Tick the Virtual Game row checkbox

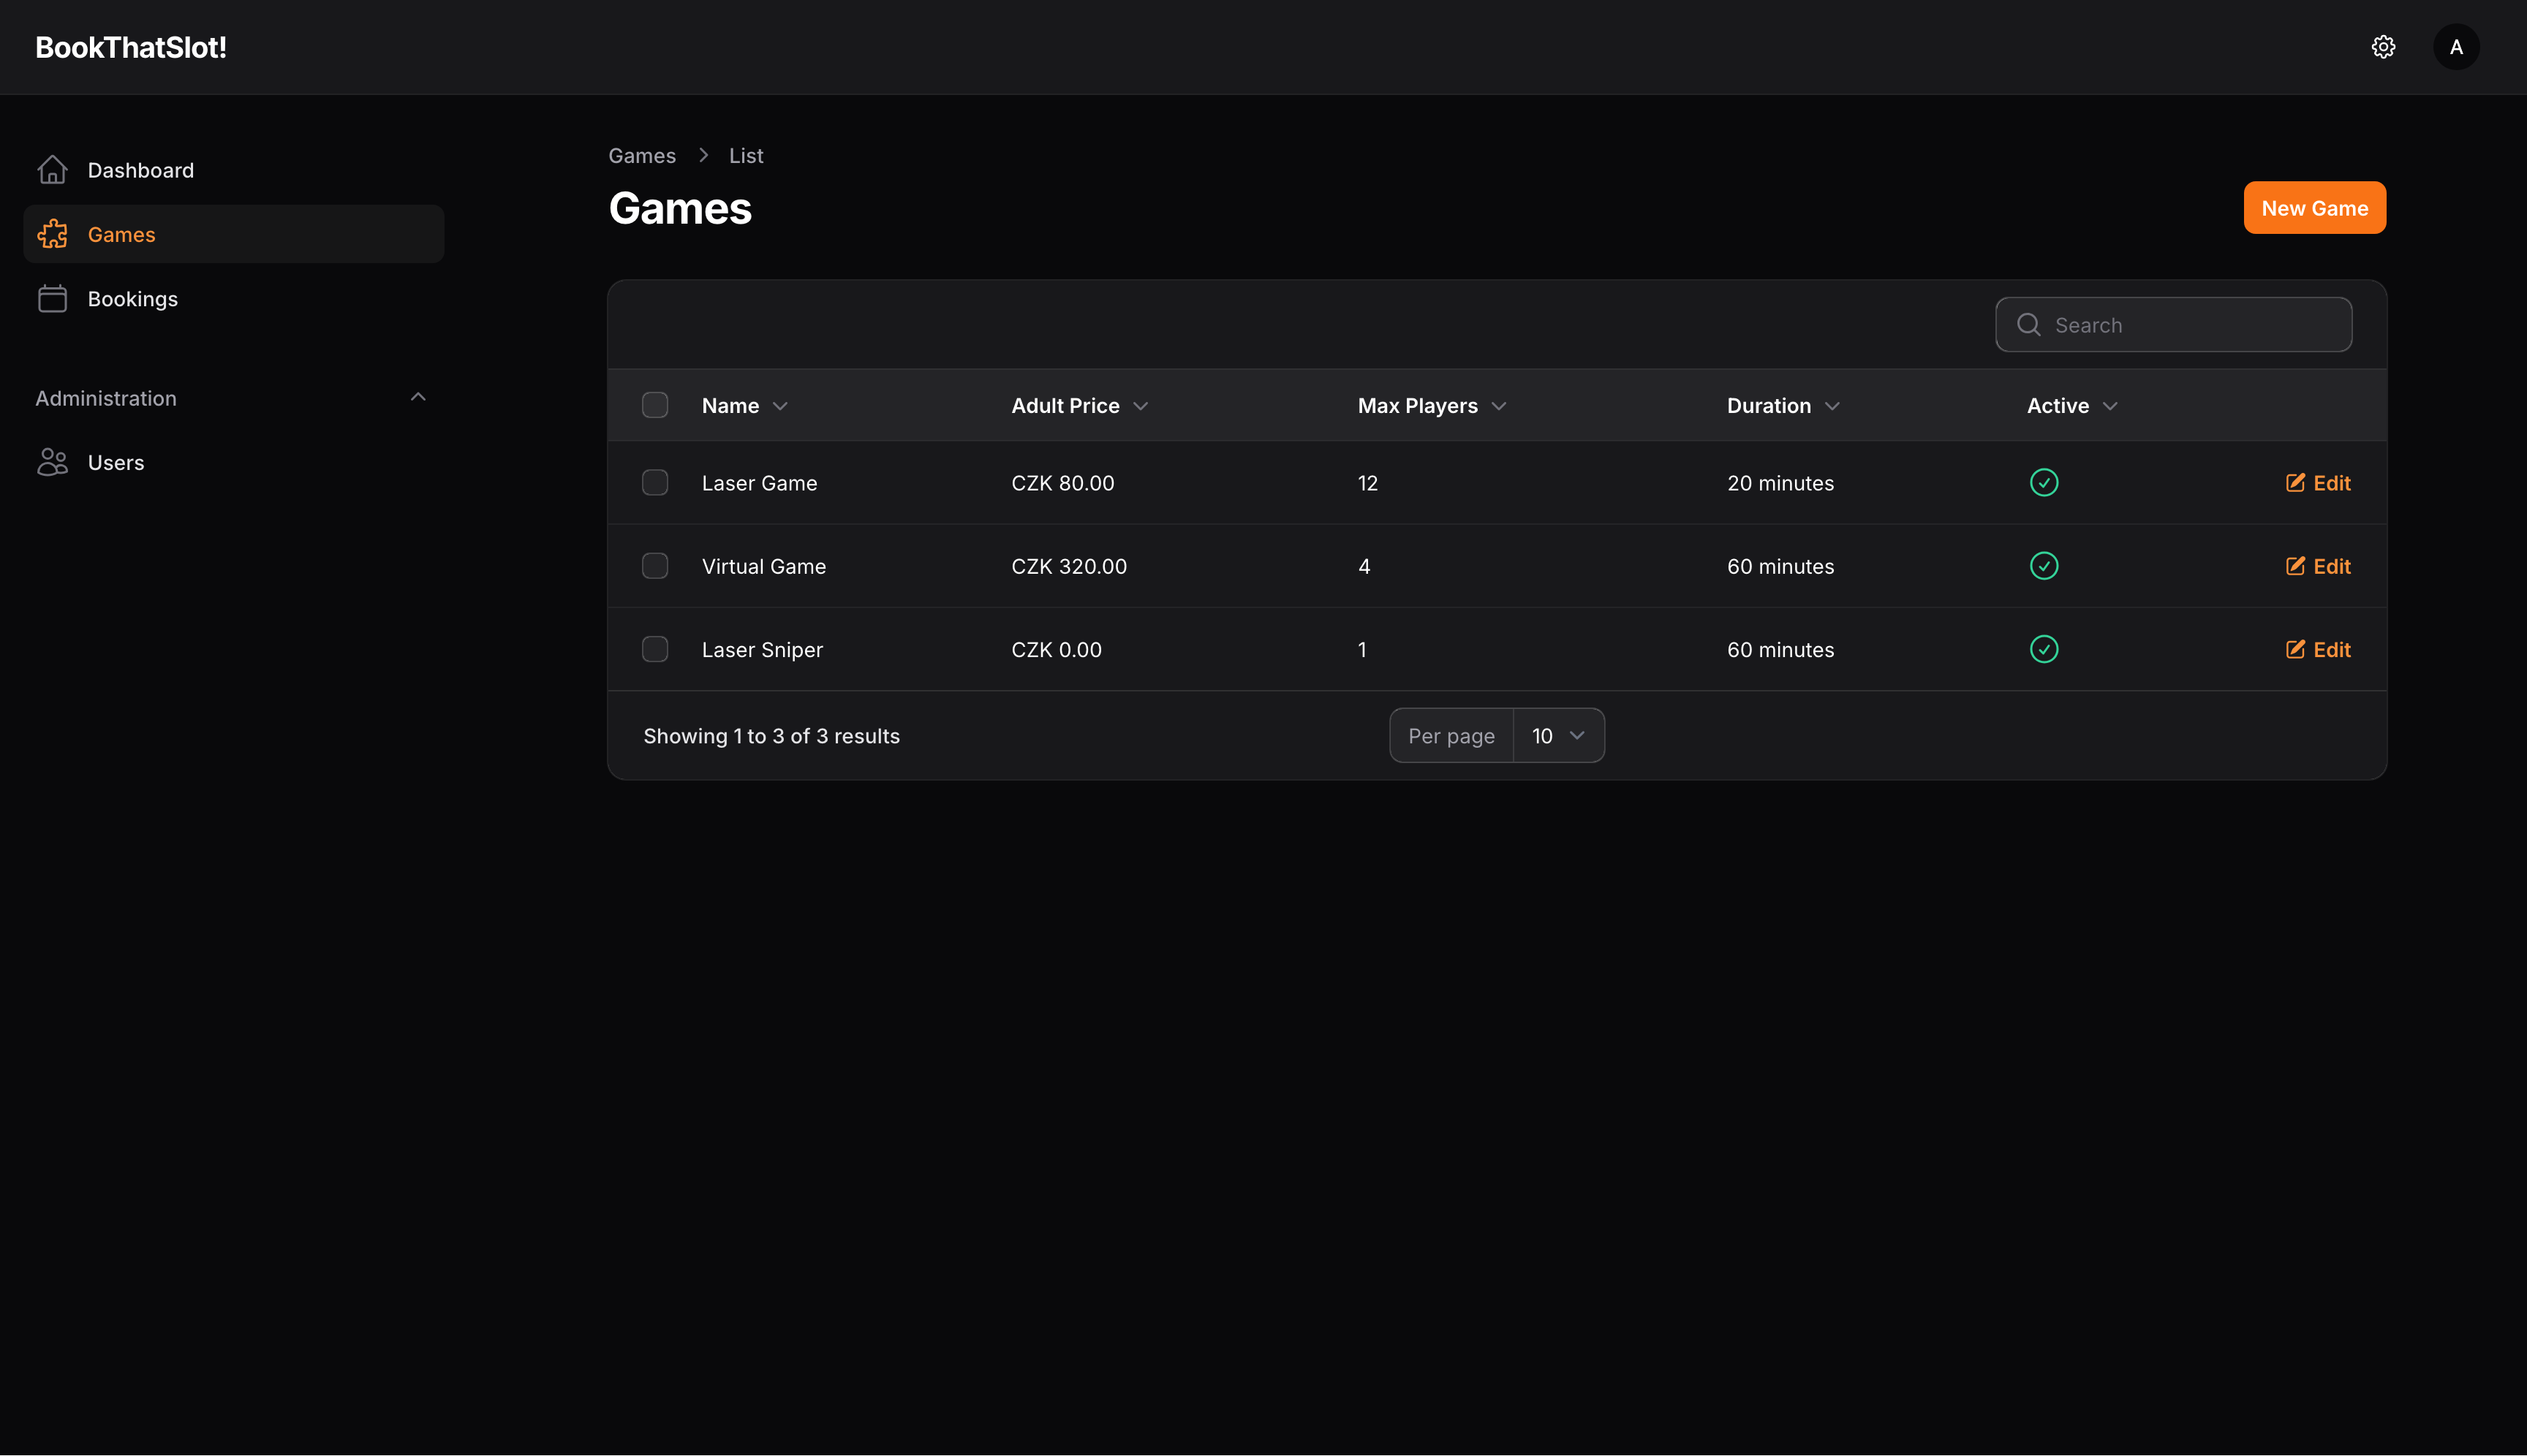point(655,566)
